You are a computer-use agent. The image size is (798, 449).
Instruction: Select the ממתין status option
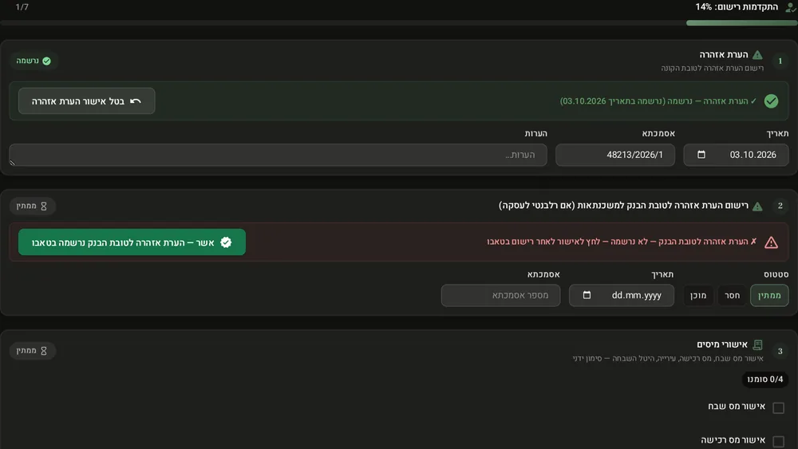pyautogui.click(x=769, y=295)
